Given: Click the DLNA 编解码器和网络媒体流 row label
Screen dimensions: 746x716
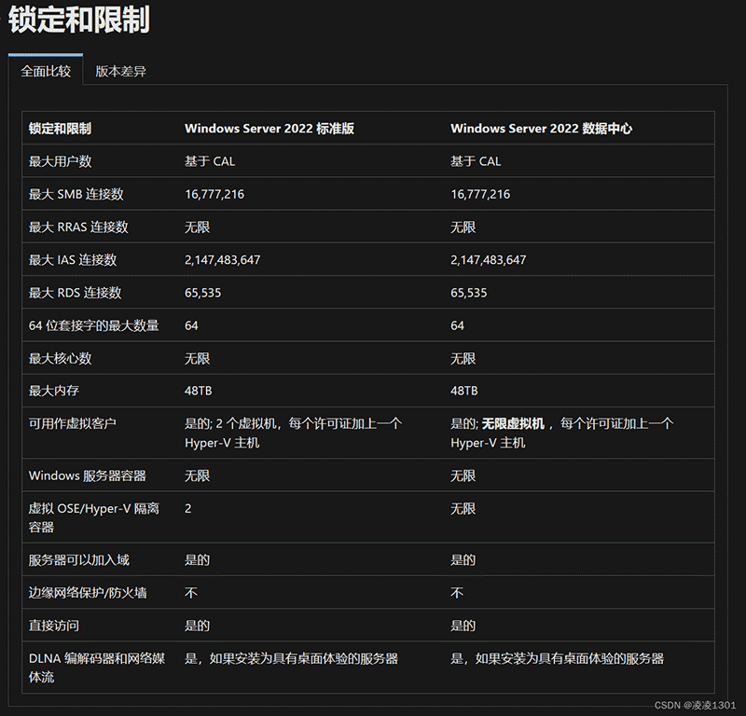Looking at the screenshot, I should coord(97,668).
